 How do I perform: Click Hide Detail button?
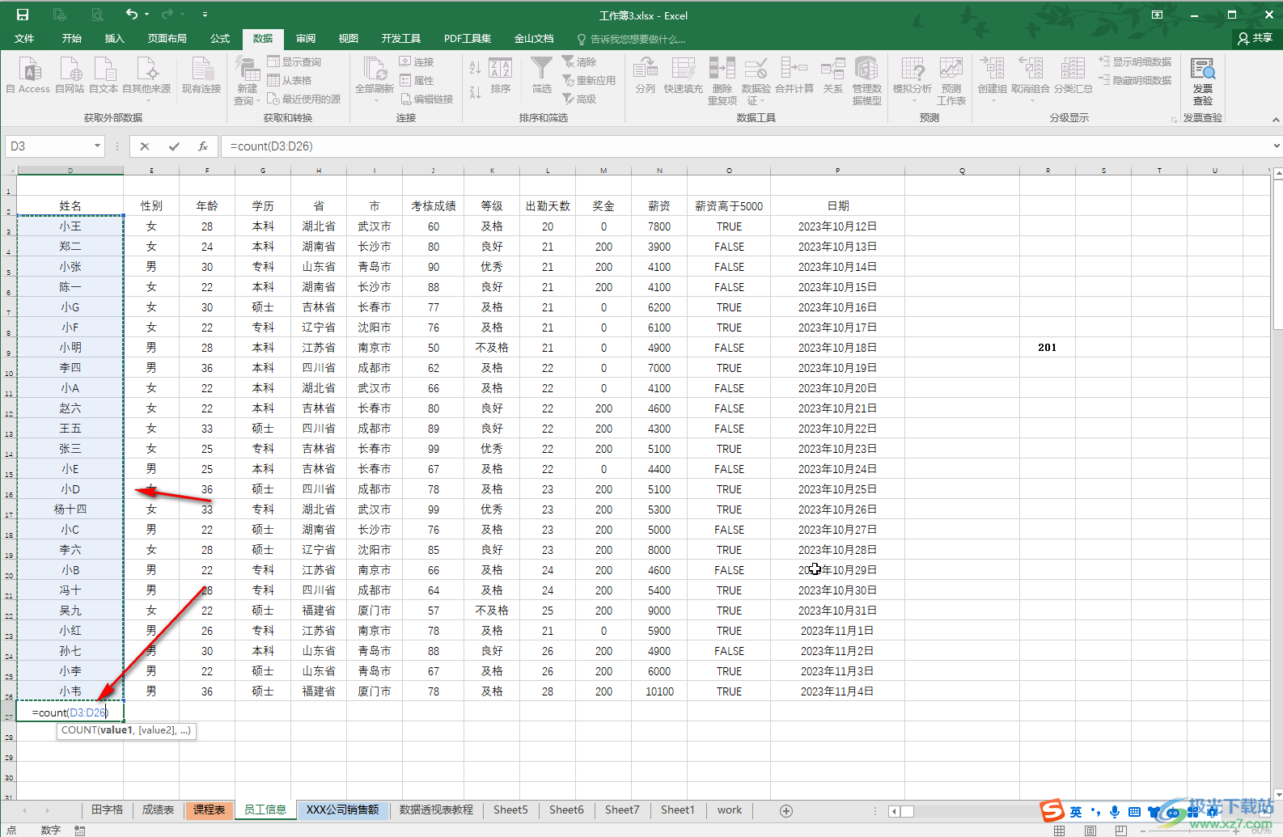click(1135, 80)
